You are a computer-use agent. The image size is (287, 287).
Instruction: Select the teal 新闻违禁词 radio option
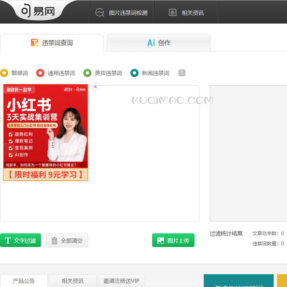tap(134, 73)
